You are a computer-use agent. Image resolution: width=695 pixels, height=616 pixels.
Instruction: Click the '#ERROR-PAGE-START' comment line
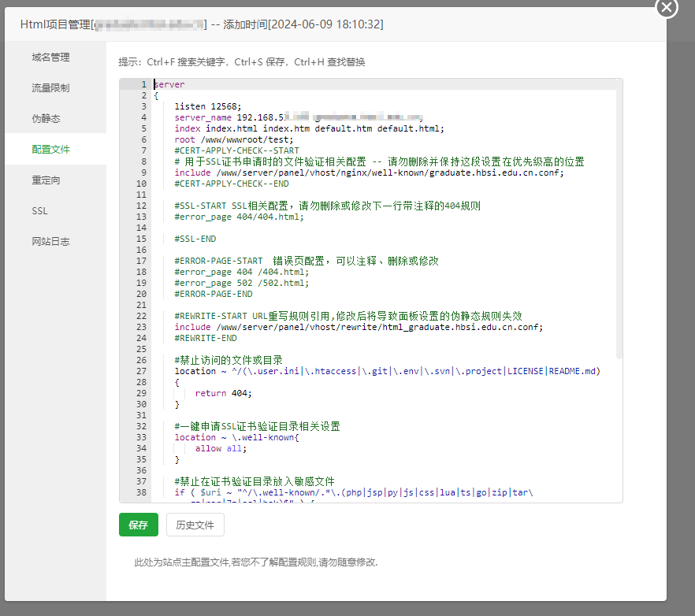tap(307, 261)
